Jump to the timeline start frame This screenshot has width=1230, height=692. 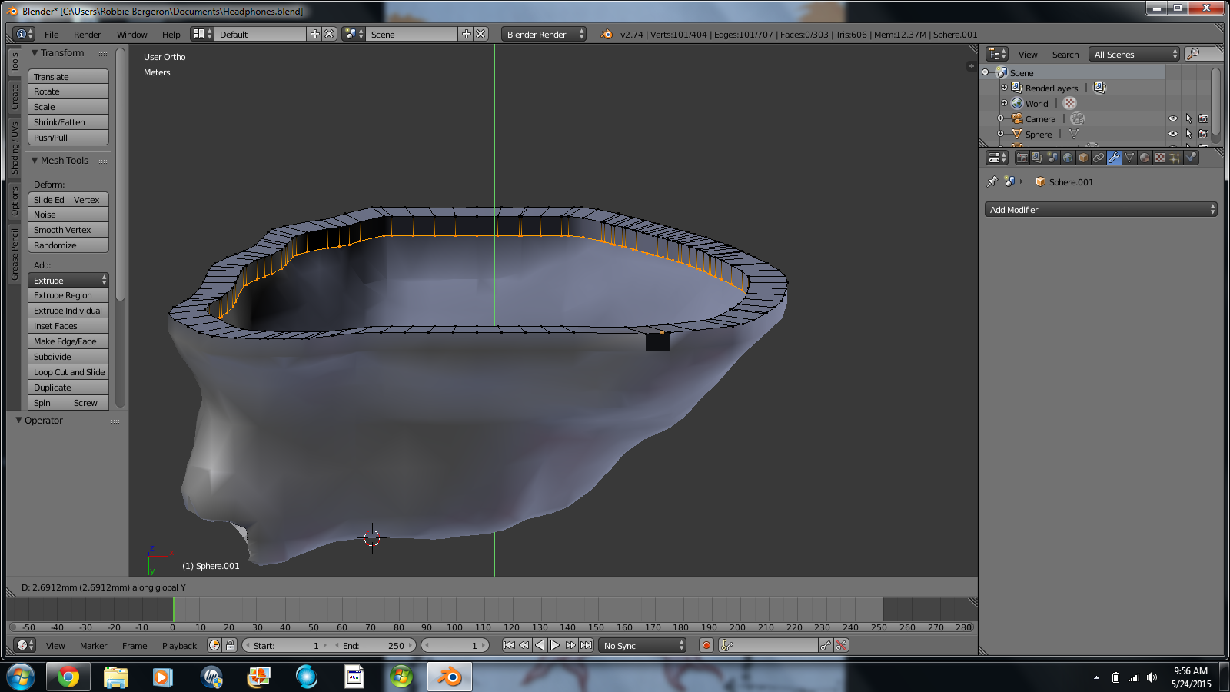[509, 645]
